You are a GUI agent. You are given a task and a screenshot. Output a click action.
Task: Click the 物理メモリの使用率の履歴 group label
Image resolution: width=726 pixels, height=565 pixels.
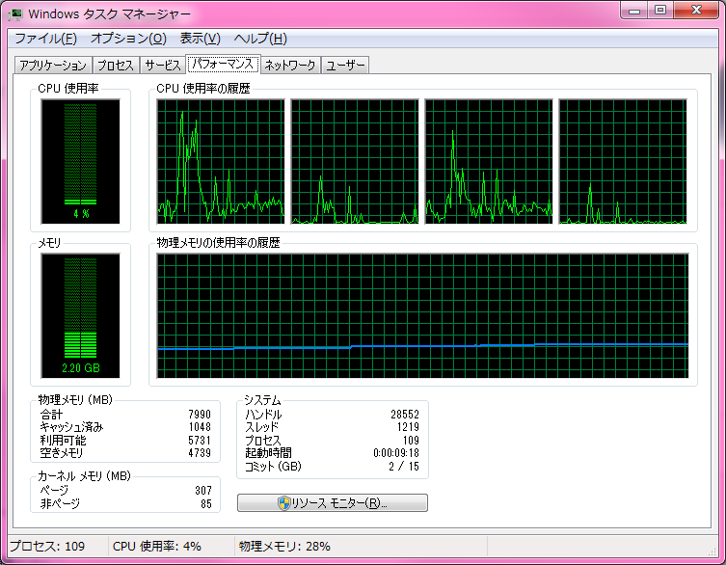[219, 243]
